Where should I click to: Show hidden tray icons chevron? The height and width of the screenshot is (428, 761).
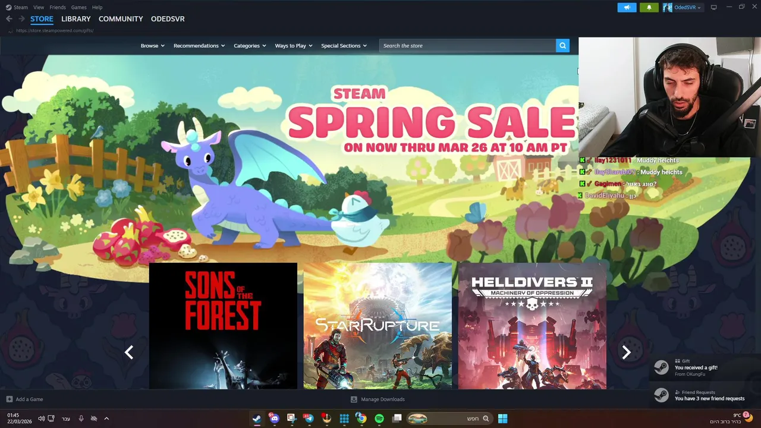[x=106, y=418]
